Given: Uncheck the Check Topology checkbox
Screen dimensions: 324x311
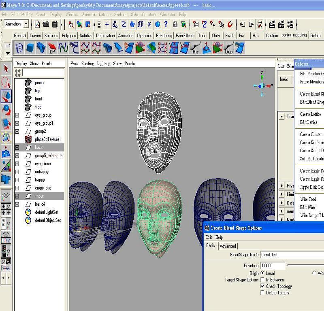Looking at the screenshot, I should pyautogui.click(x=262, y=286).
